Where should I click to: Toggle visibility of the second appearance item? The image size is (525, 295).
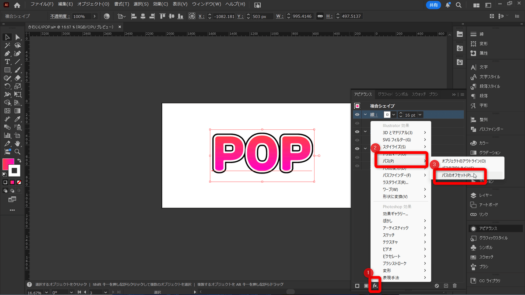click(x=357, y=122)
